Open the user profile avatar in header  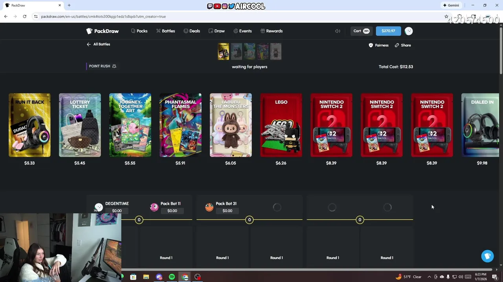(x=409, y=31)
